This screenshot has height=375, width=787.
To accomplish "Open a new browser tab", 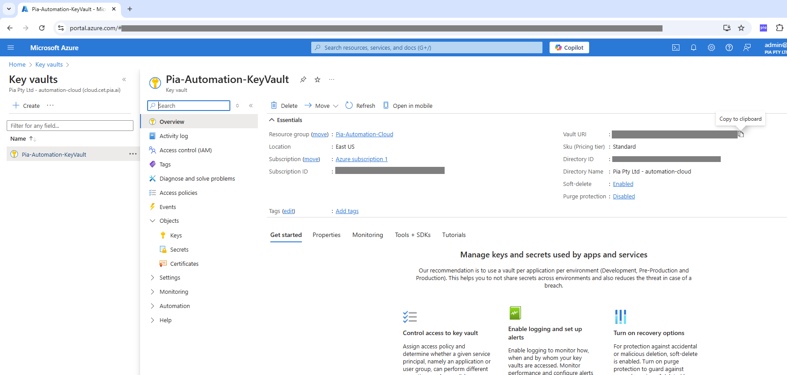I will [130, 9].
